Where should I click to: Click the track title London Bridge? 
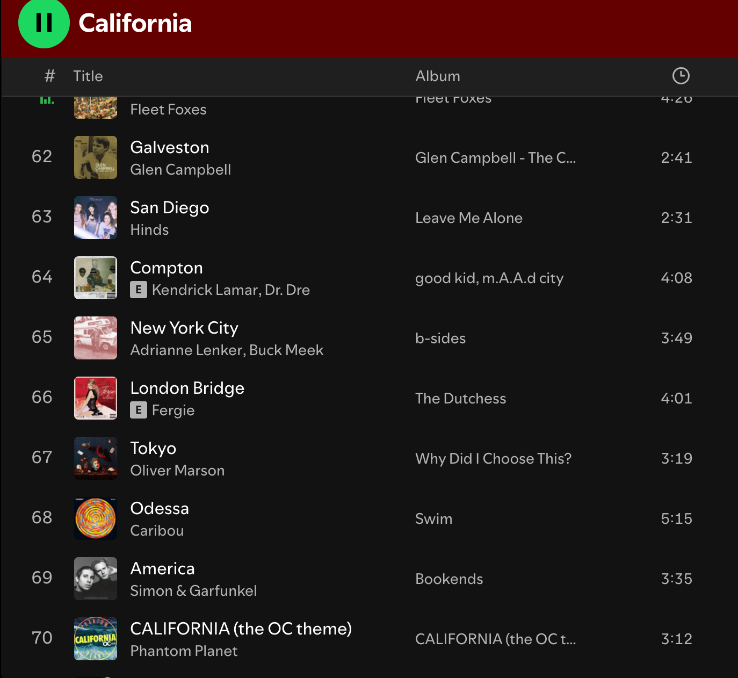point(187,388)
